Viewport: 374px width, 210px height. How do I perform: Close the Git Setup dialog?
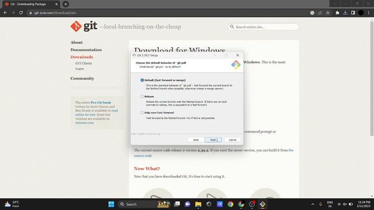(237, 55)
